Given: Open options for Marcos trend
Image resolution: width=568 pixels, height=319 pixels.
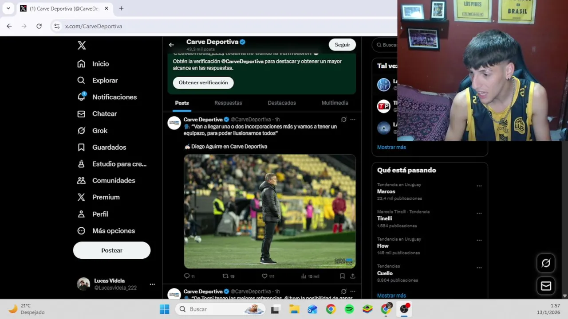Looking at the screenshot, I should click(x=479, y=186).
